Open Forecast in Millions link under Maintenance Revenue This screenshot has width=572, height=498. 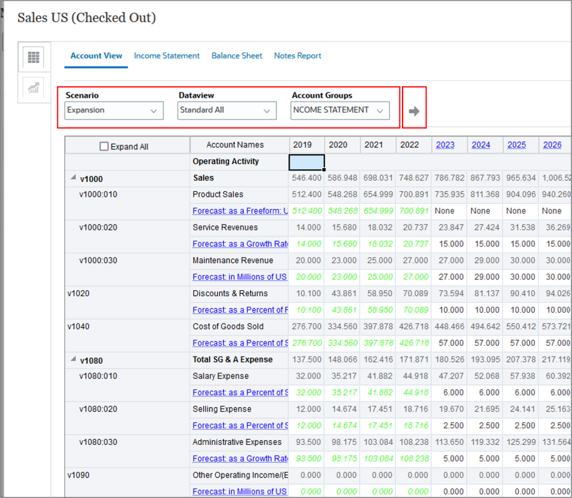pyautogui.click(x=240, y=277)
